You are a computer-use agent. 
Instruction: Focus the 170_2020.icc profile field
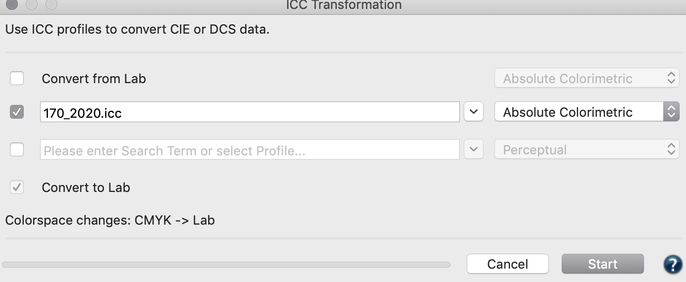(250, 112)
